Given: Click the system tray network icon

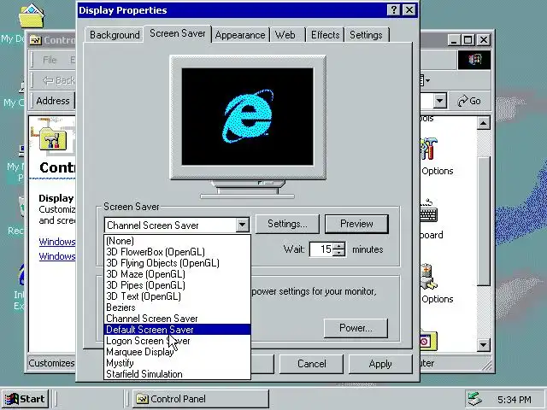Looking at the screenshot, I should pos(475,399).
